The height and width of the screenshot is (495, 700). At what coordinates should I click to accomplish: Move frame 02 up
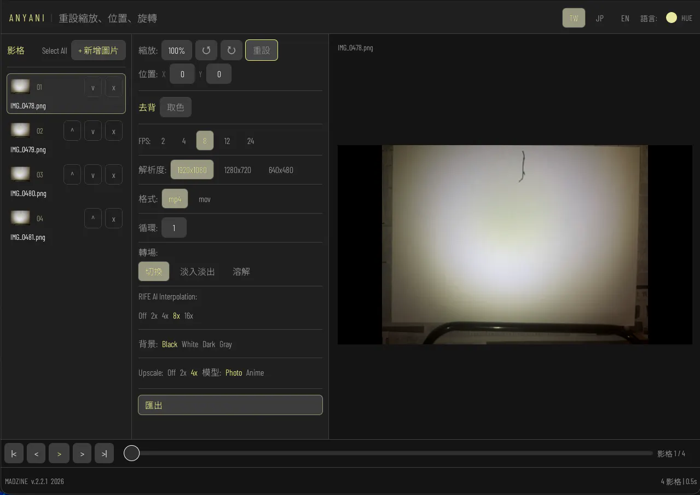(x=72, y=131)
